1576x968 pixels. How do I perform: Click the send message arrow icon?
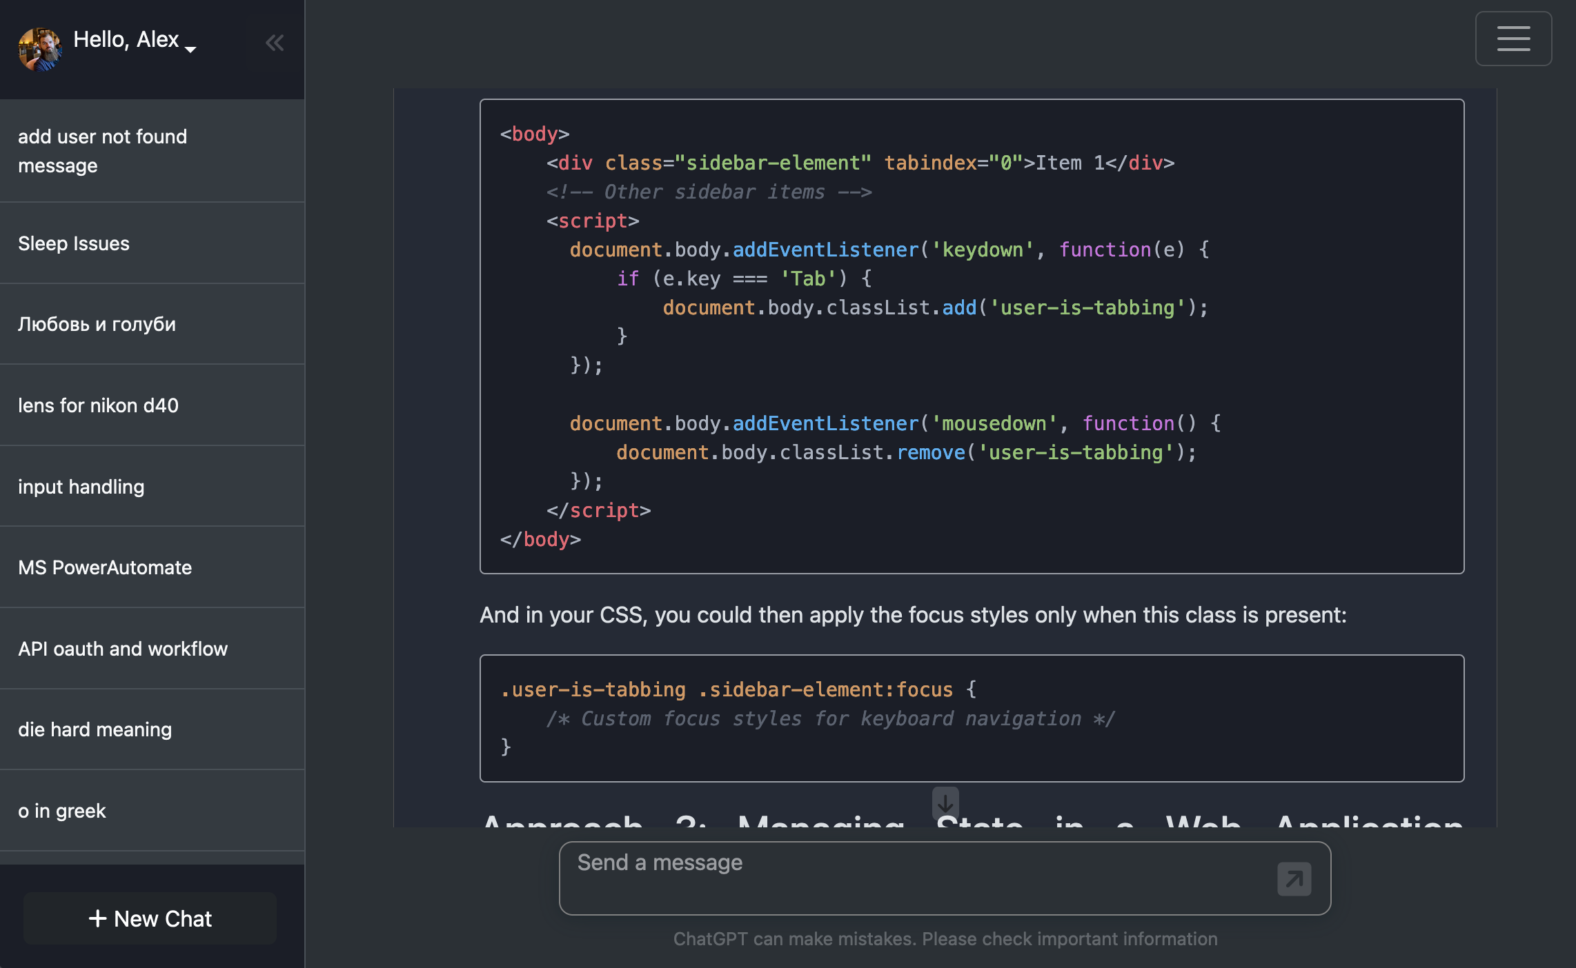pos(1294,878)
